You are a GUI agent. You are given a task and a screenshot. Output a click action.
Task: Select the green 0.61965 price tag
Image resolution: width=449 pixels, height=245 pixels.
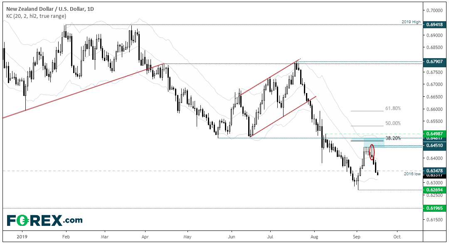click(434, 208)
